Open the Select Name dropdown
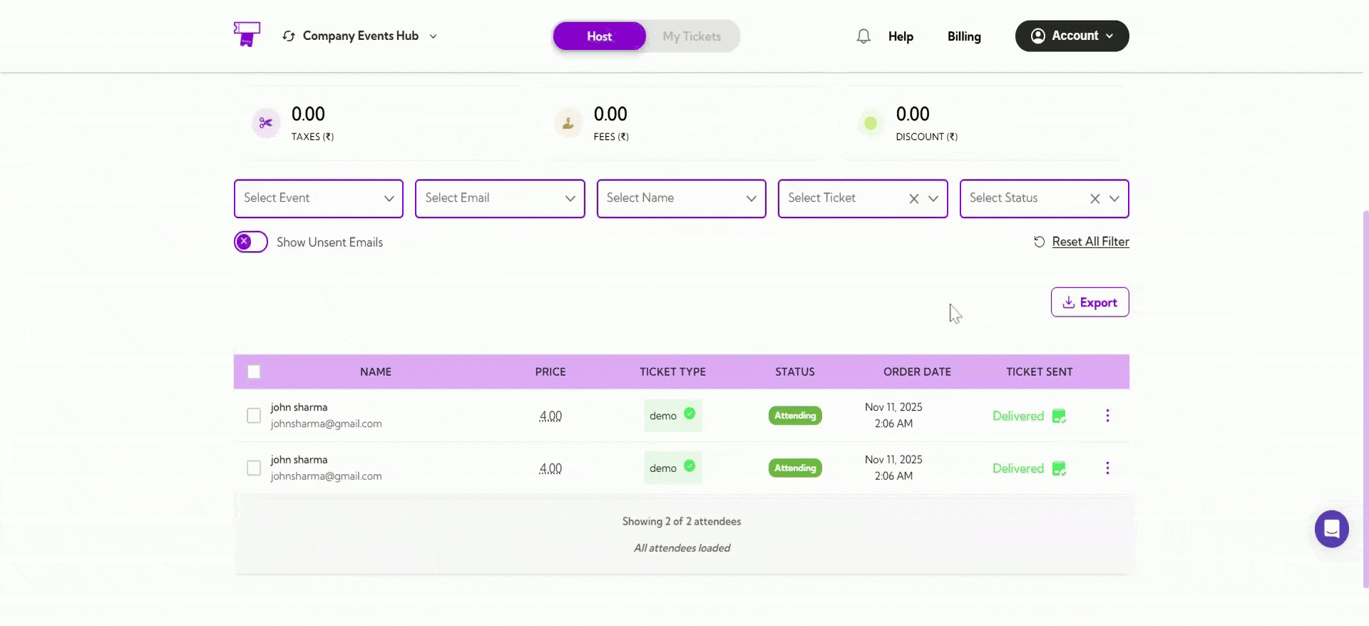This screenshot has width=1369, height=626. (681, 198)
